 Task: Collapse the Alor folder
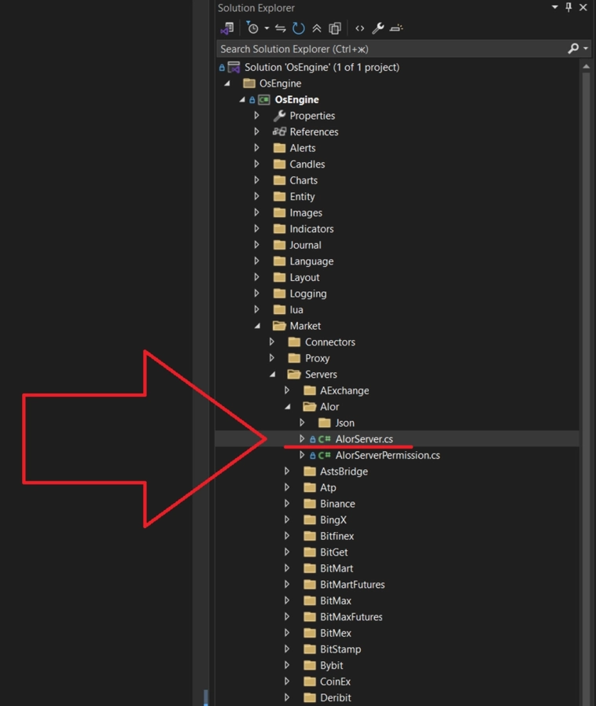tap(288, 407)
